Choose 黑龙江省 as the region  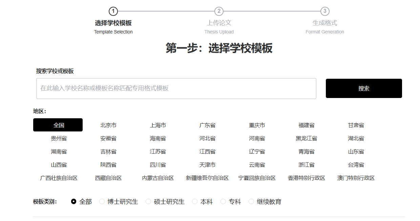click(x=307, y=138)
